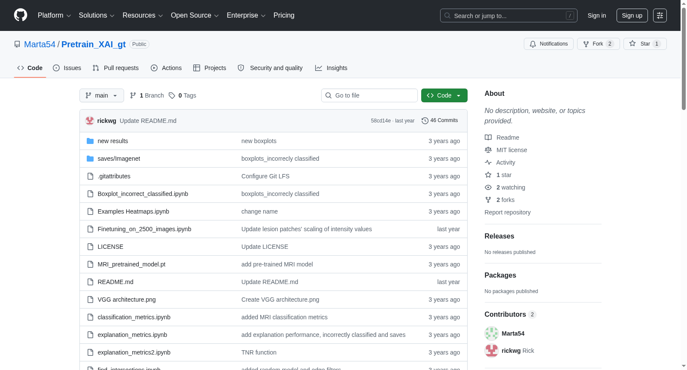
Task: Click the tag icon next to 0 Tags
Action: click(172, 95)
